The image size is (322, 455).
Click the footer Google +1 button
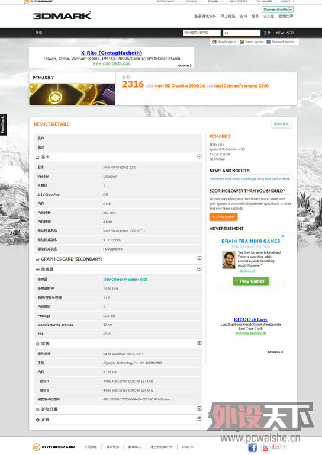[276, 447]
